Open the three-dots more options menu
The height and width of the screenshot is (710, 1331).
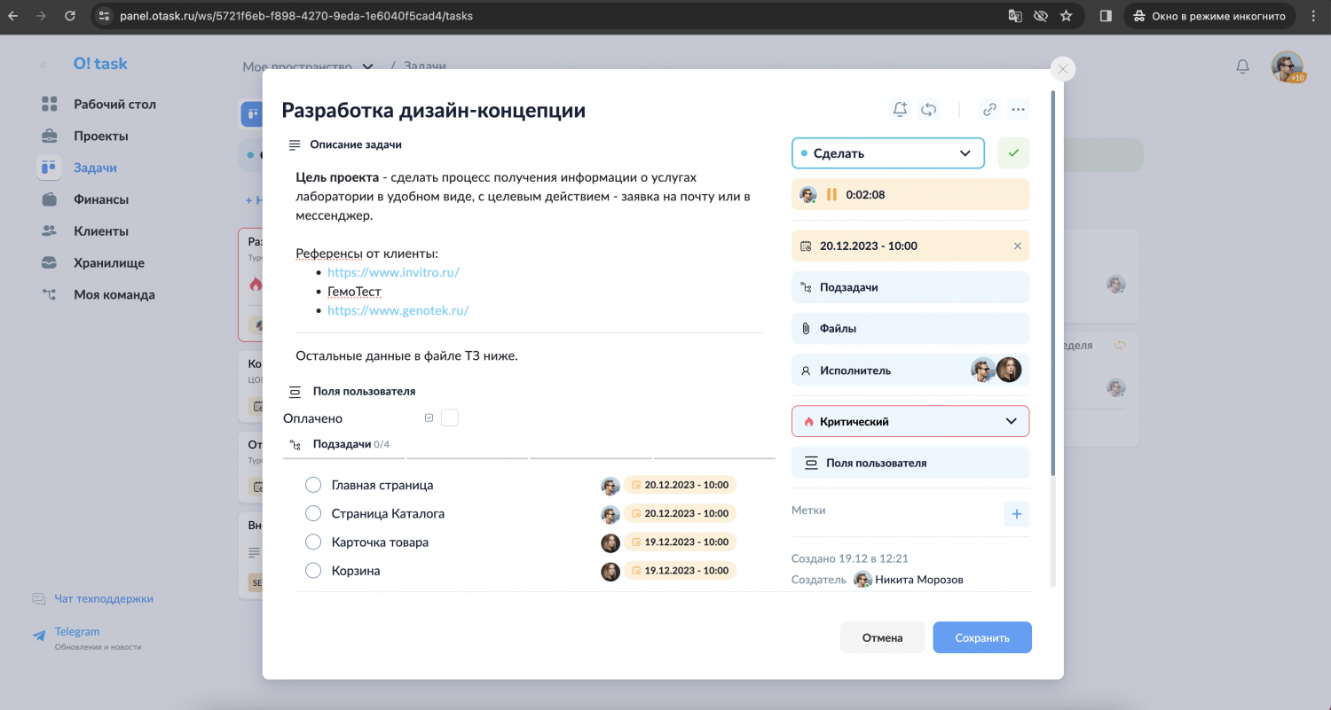tap(1018, 109)
